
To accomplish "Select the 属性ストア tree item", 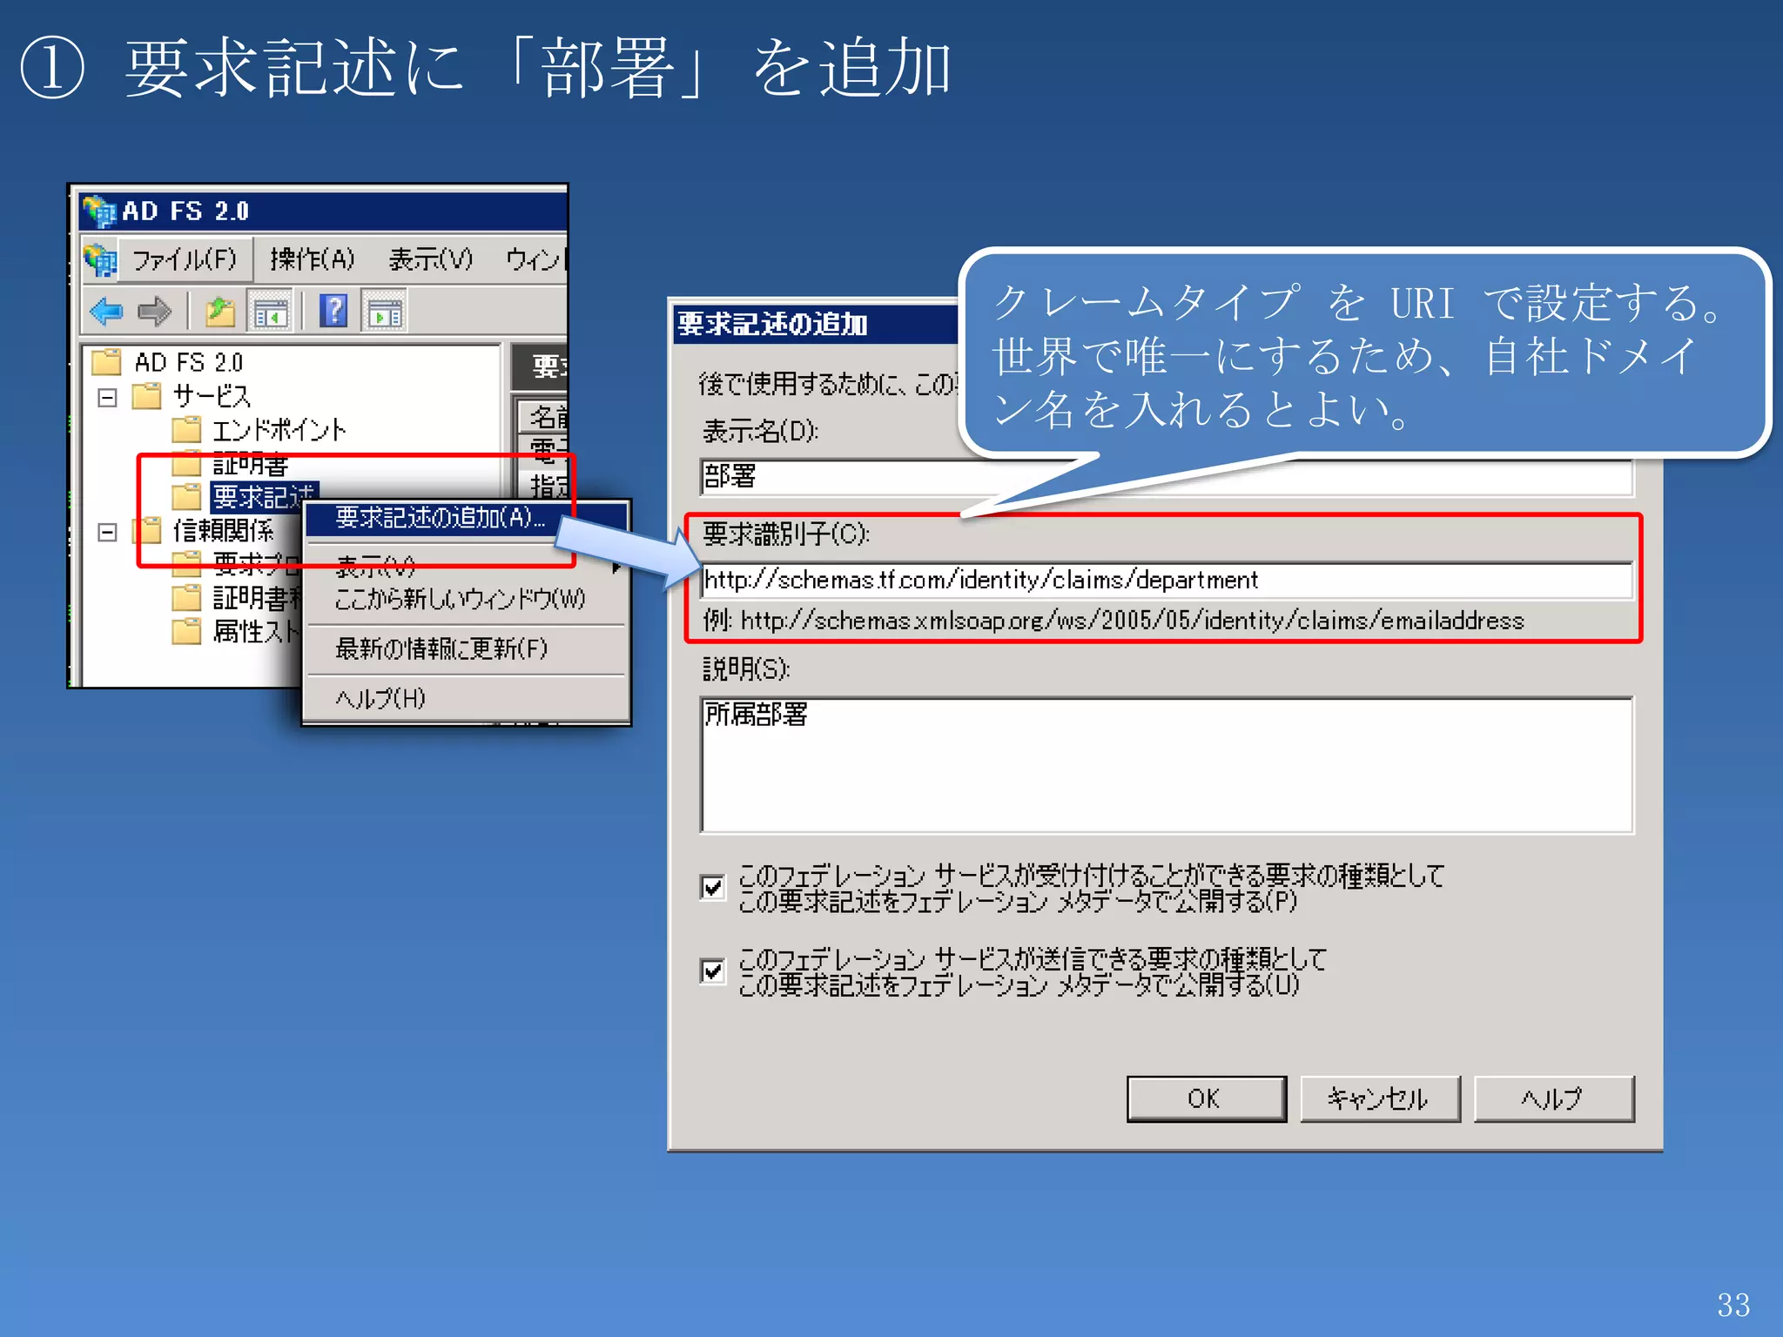I will 256,631.
